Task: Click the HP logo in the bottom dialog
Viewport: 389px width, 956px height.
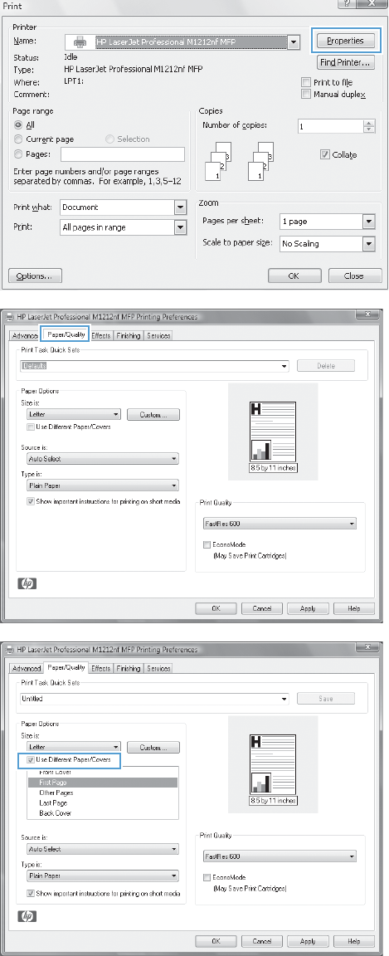Action: coord(28,916)
